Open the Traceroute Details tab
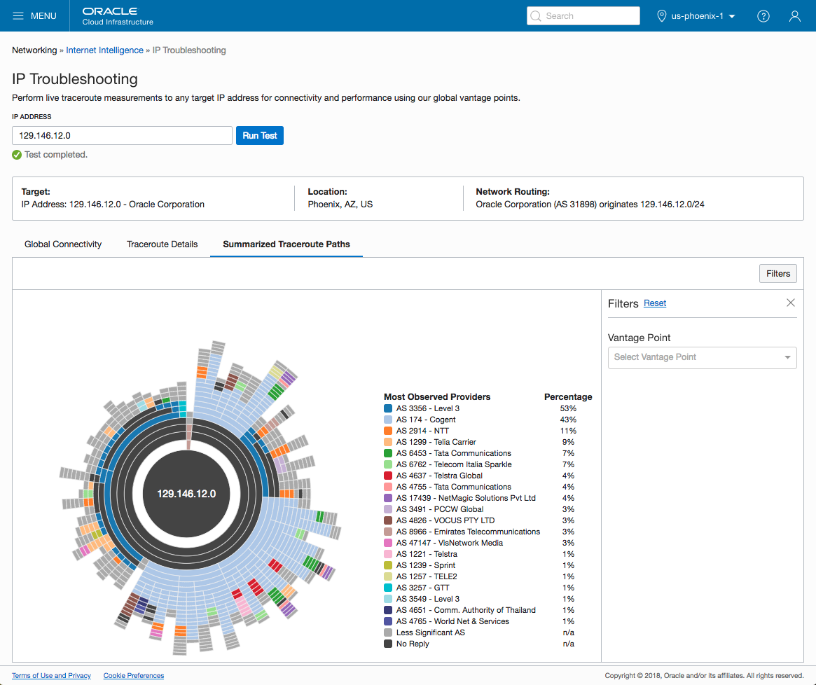This screenshot has height=685, width=816. point(162,244)
